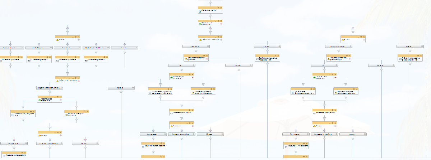Open dropdown on "Условие" label beside "Требуется согласовать с Бу..."
The width and height of the screenshot is (431, 160).
[x=133, y=87]
